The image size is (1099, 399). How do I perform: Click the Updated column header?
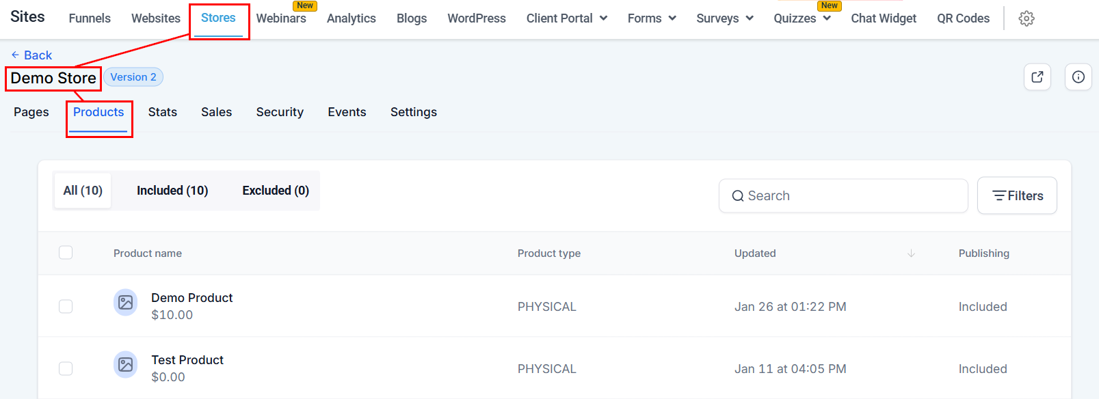[x=755, y=253]
